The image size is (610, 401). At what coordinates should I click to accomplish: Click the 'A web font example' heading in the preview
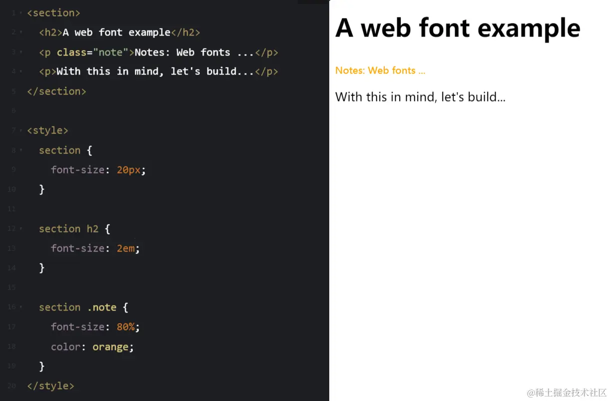pyautogui.click(x=458, y=28)
